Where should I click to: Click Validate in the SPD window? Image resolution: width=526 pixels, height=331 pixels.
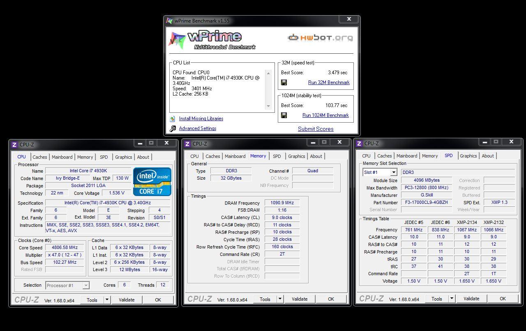point(471,299)
